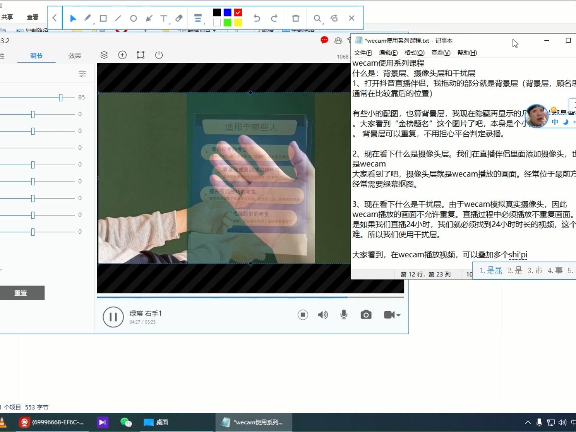Toggle the power icon above the video
This screenshot has width=576, height=432.
coord(159,55)
